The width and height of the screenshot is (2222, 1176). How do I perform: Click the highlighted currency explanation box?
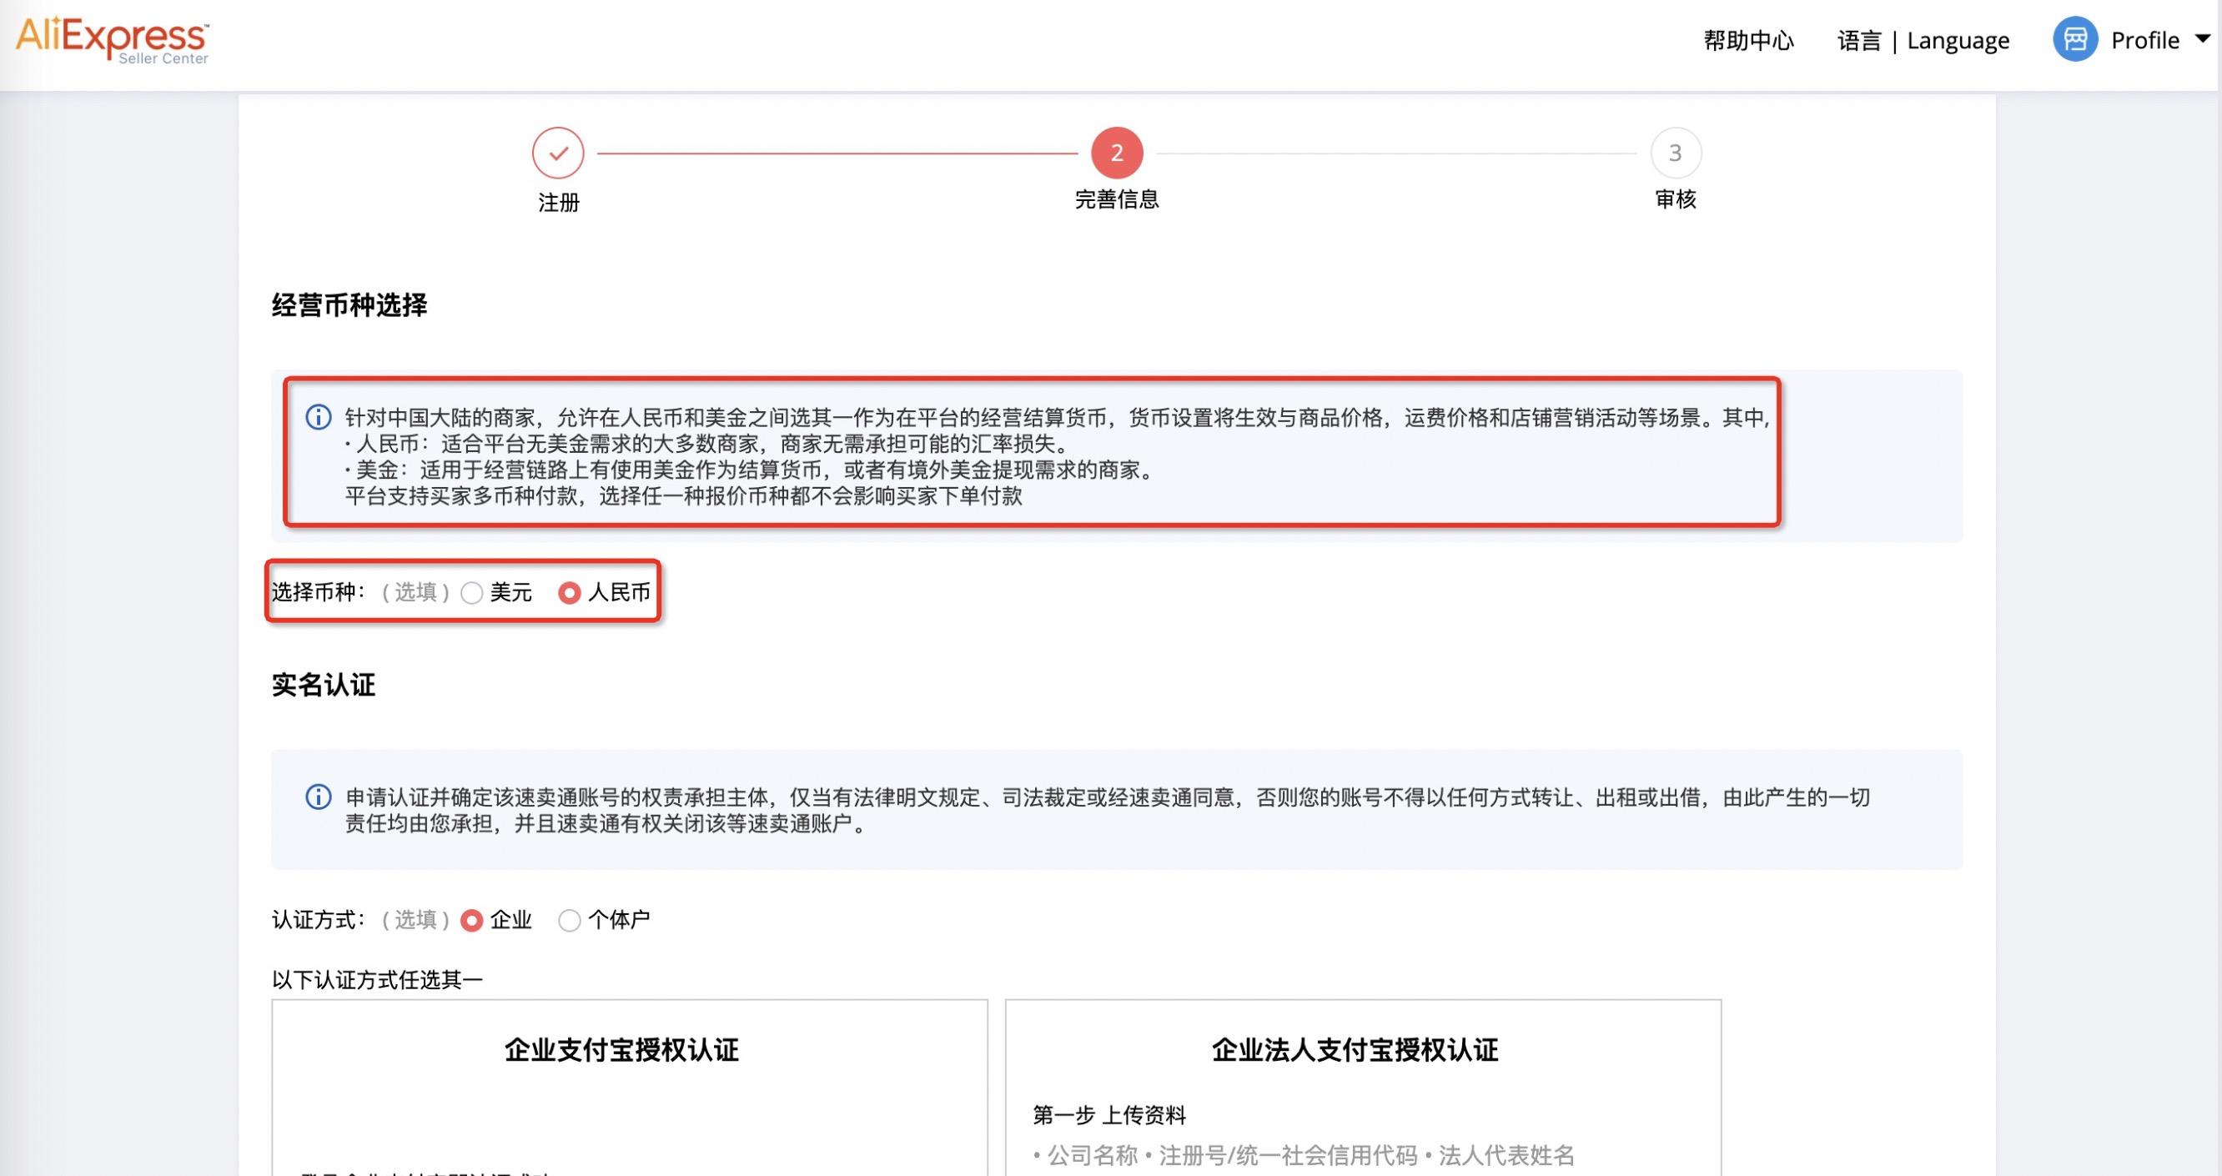pyautogui.click(x=1035, y=457)
